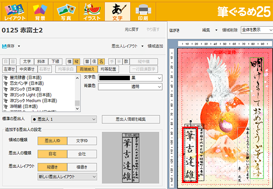Click the 保存 floppy disk icon
This screenshot has width=273, height=189.
click(x=4, y=46)
